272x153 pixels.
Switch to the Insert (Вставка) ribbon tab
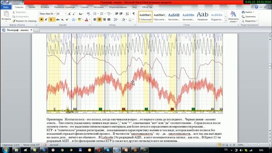point(45,7)
